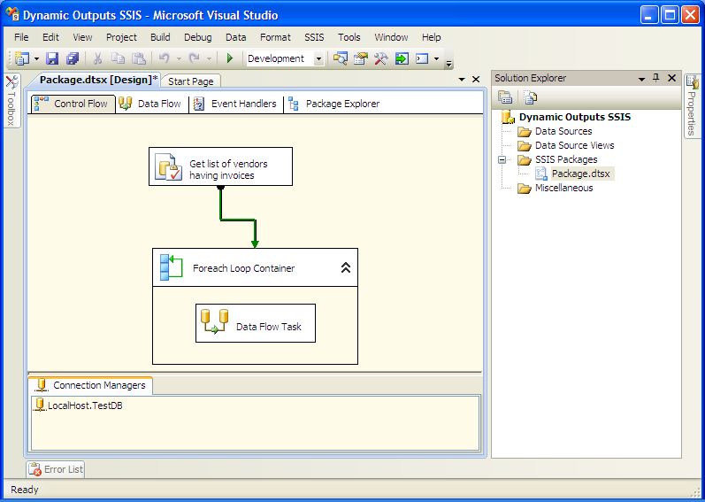Screen dimensions: 705x502
Task: Click the Command Window toolbar icon
Action: click(x=422, y=58)
